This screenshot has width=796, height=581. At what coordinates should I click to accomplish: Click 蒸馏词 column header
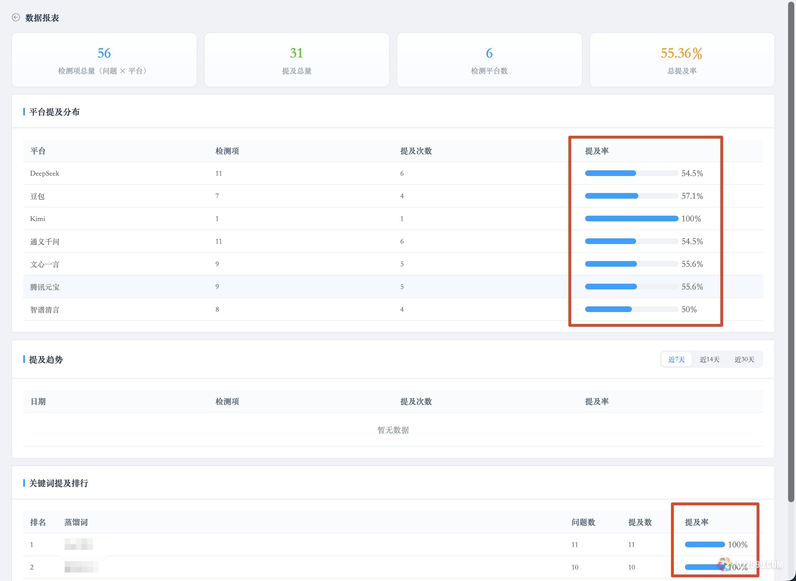point(76,522)
